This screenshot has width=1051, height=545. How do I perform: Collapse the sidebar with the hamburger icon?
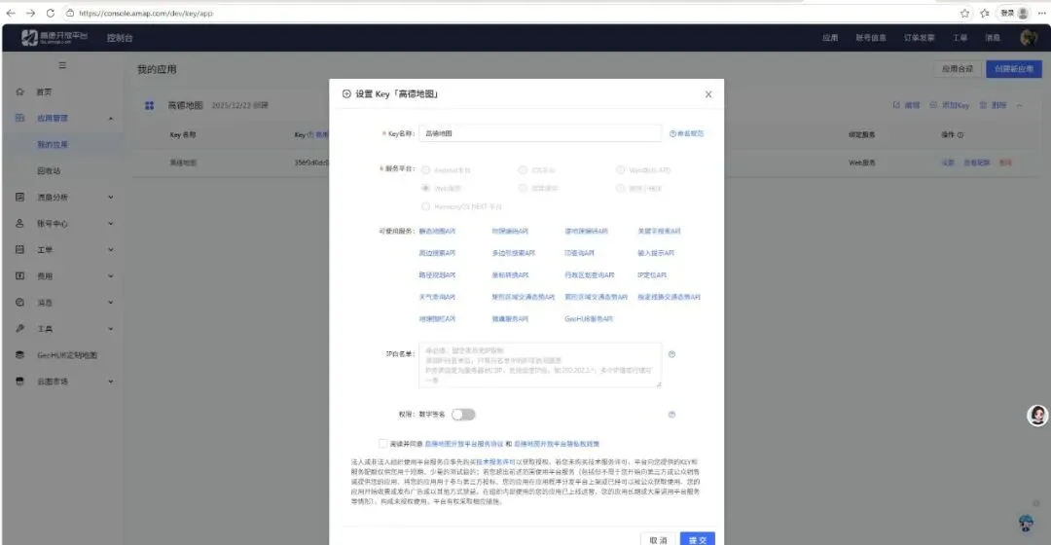pyautogui.click(x=62, y=65)
